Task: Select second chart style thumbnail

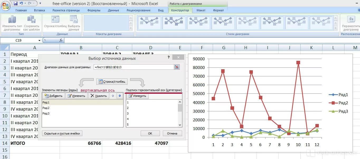Action: point(174,23)
